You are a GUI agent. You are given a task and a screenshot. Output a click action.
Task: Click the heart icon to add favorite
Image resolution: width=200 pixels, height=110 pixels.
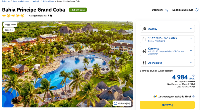pos(197,10)
